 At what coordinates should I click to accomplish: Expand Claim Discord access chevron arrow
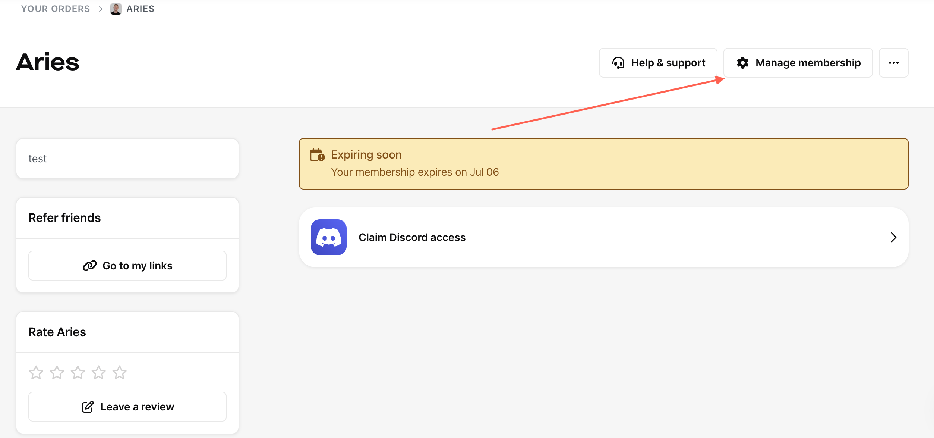tap(893, 237)
